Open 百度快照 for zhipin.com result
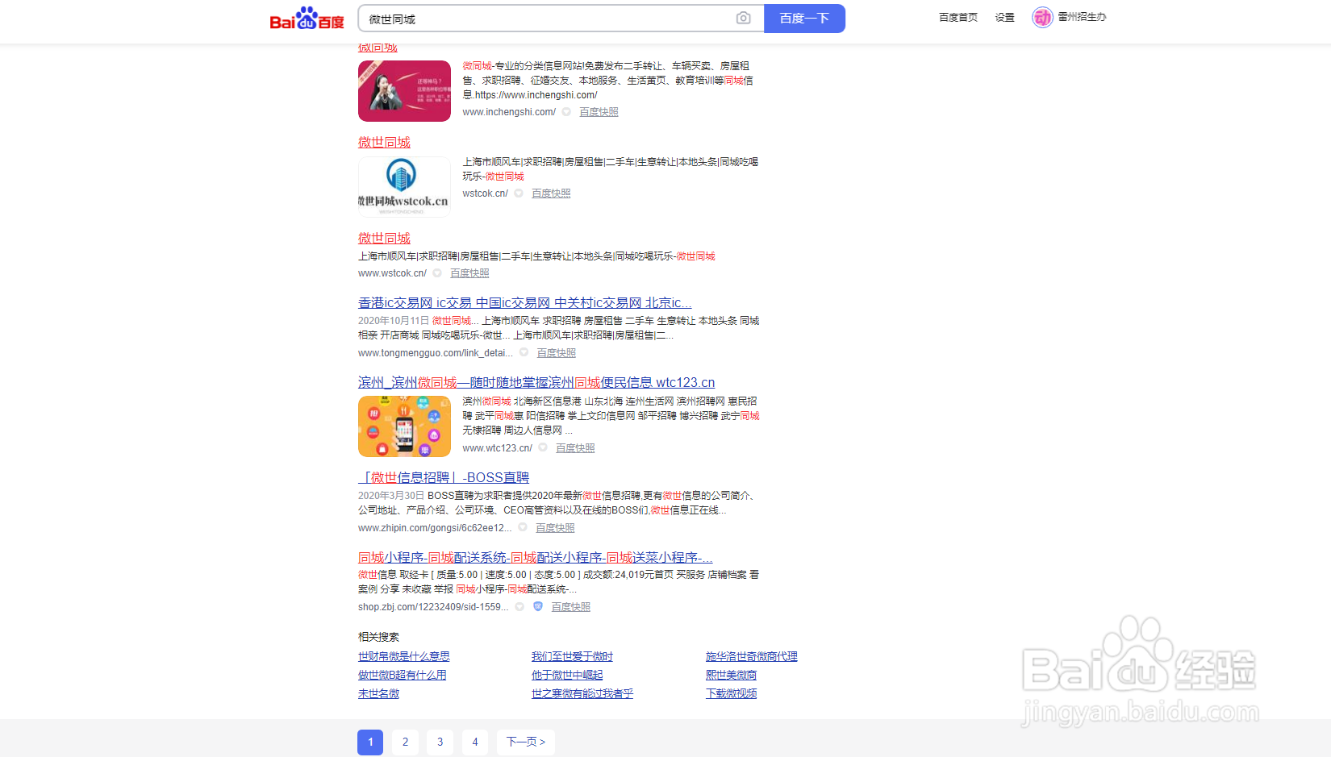 555,528
